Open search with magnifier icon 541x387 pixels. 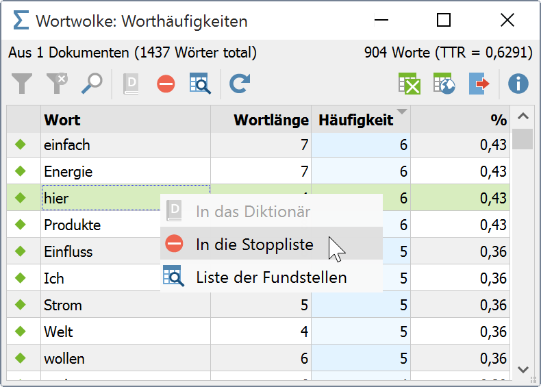[x=92, y=84]
